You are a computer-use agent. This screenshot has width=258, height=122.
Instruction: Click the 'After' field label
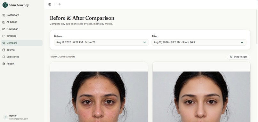tap(154, 36)
